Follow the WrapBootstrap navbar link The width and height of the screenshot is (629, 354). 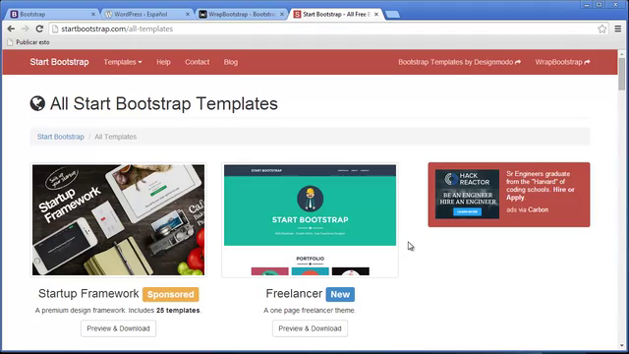[x=562, y=62]
